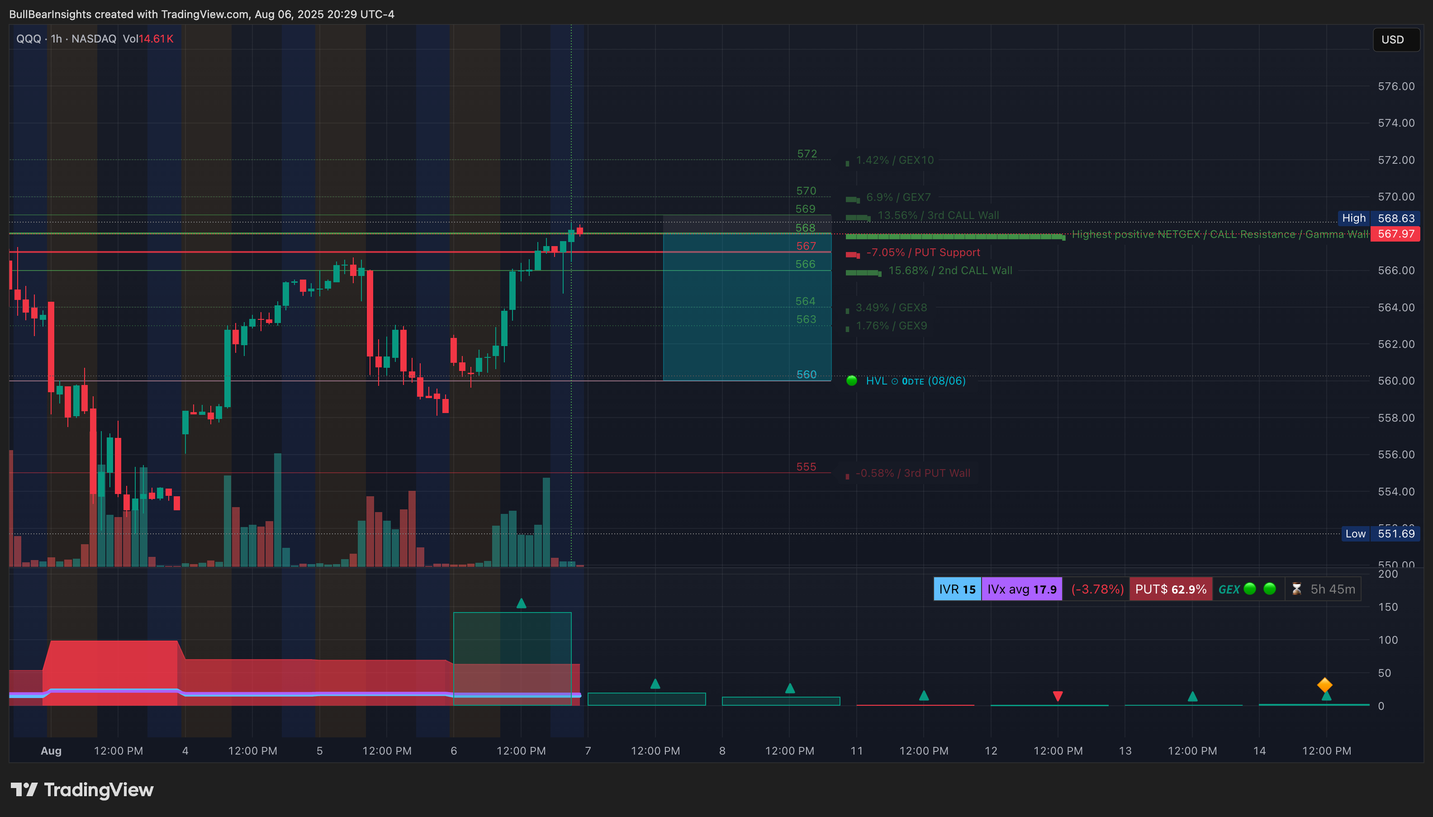Click the (-3.78%) change badge

pos(1097,589)
